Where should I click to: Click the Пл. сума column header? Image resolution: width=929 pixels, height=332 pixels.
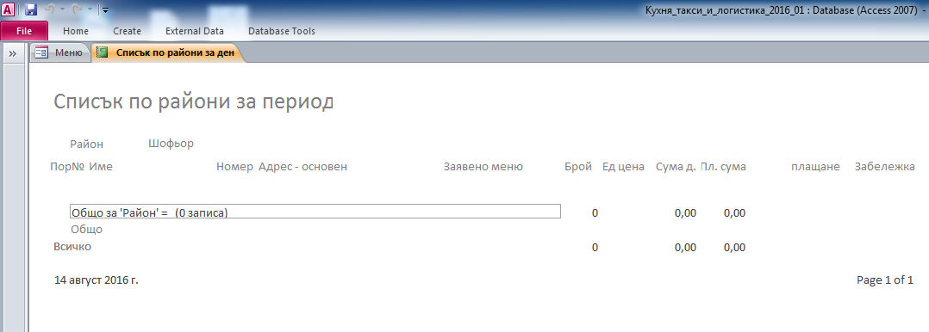coord(723,167)
